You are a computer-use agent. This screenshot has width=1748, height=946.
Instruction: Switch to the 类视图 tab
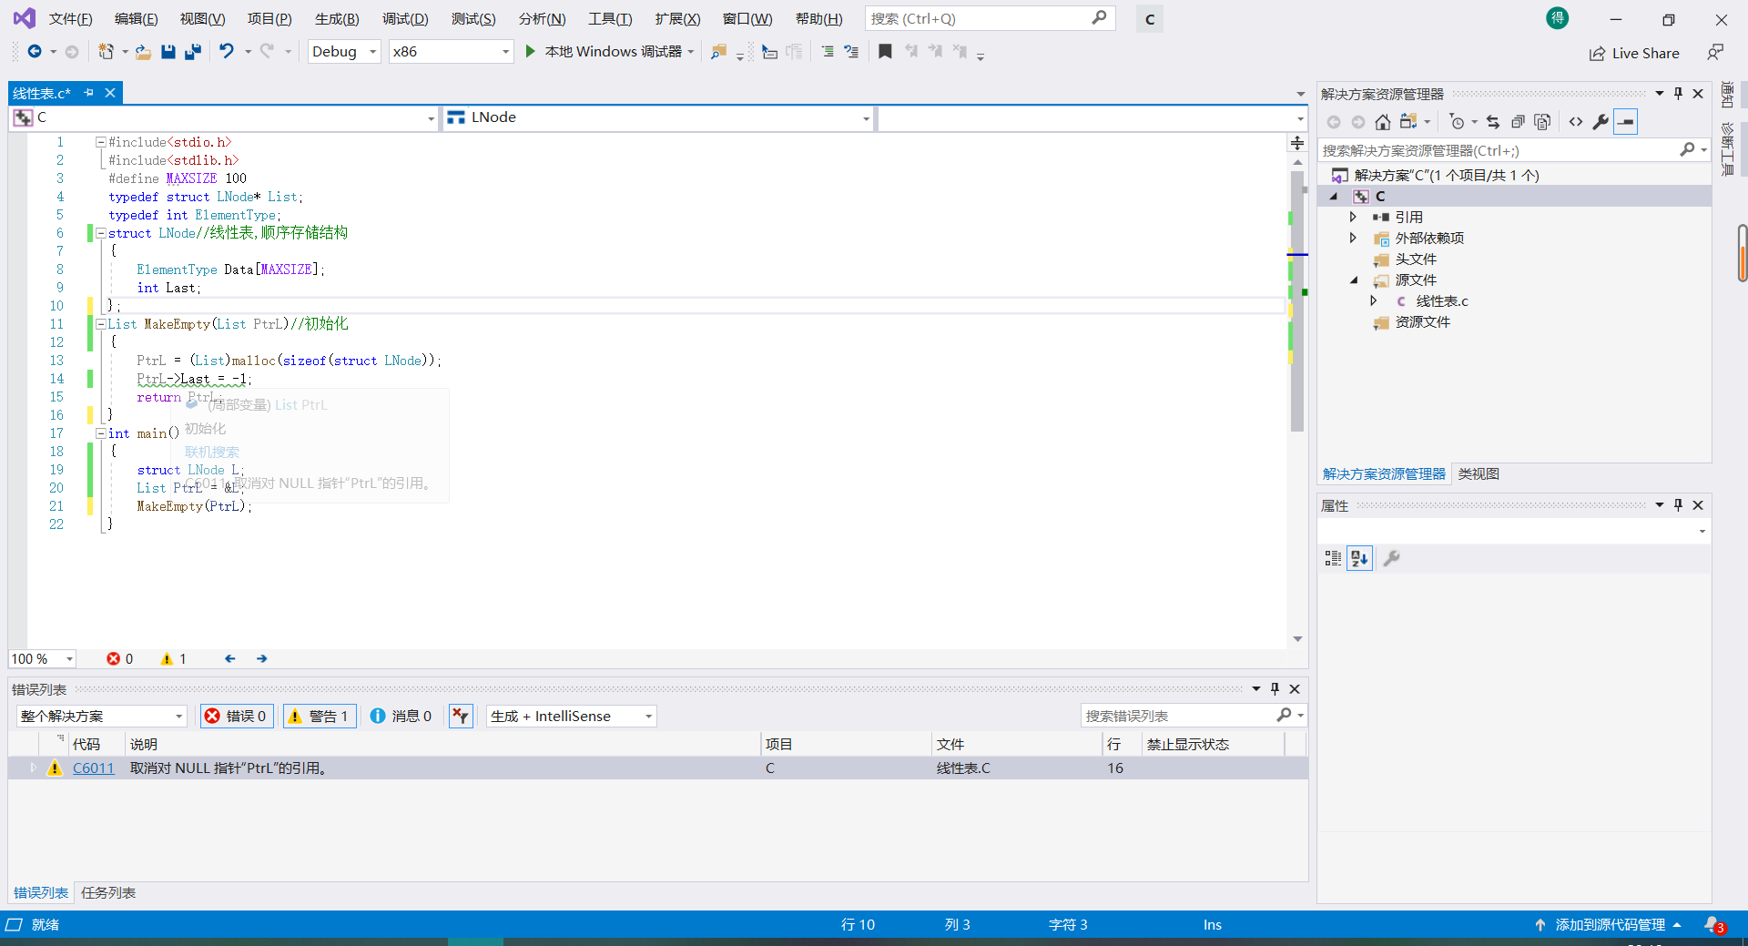(1479, 474)
